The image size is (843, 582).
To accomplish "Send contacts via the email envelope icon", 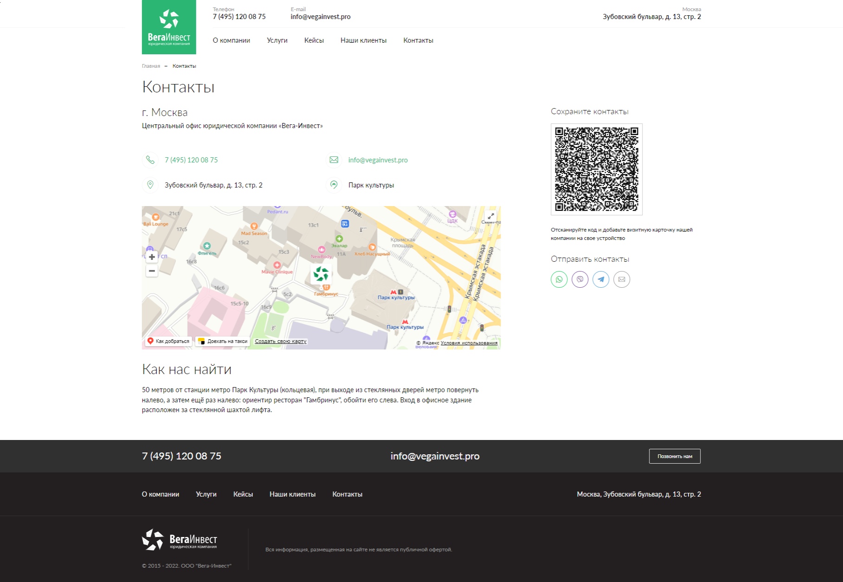I will pyautogui.click(x=622, y=279).
